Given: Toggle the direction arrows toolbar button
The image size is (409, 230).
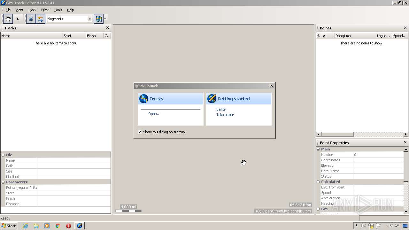Looking at the screenshot, I should tap(41, 19).
